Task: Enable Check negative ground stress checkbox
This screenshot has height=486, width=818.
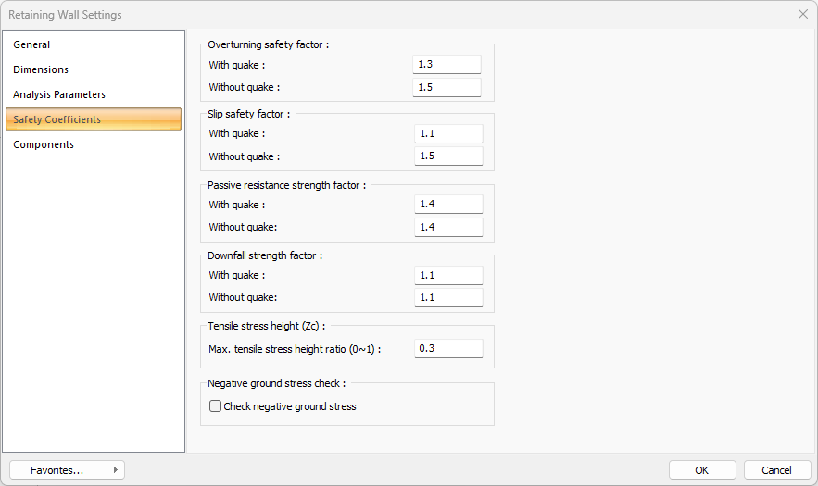Action: click(216, 406)
